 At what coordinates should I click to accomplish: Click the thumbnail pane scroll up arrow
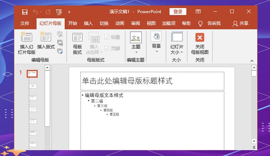click(47, 68)
